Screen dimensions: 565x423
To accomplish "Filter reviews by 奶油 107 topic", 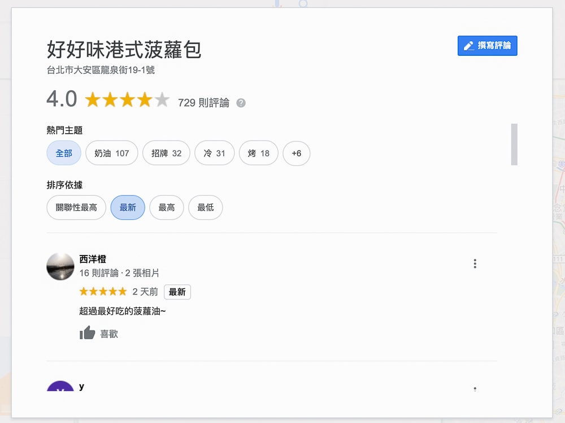I will pos(111,153).
